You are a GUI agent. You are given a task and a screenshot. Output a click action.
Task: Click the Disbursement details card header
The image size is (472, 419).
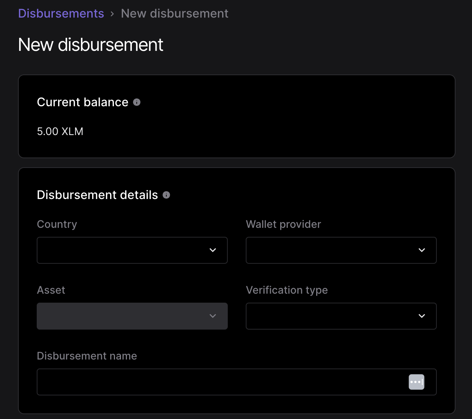tap(97, 195)
